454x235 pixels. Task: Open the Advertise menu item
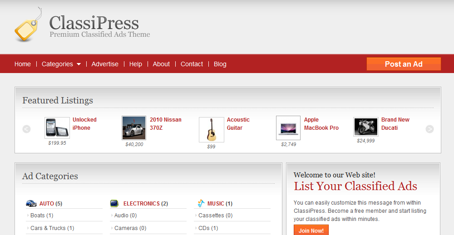105,64
